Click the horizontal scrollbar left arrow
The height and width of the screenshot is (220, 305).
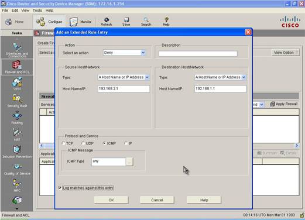click(x=42, y=146)
